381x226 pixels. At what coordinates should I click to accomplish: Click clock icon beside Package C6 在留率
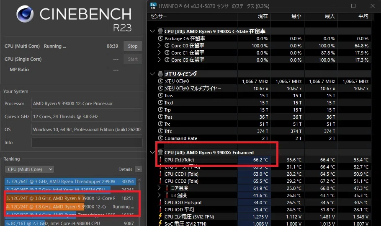click(x=160, y=39)
